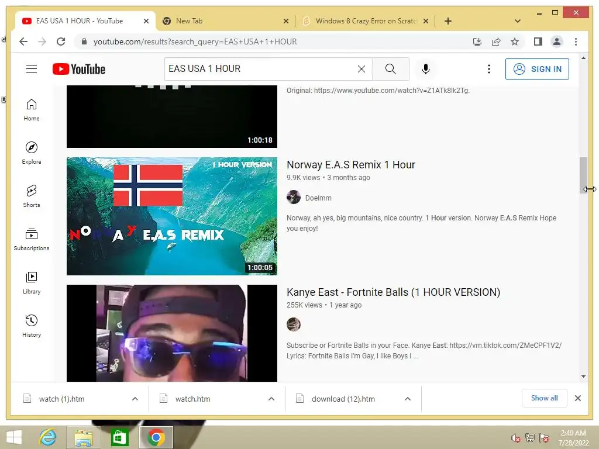Open Explore in the sidebar
Viewport: 599px width, 449px height.
pyautogui.click(x=32, y=153)
